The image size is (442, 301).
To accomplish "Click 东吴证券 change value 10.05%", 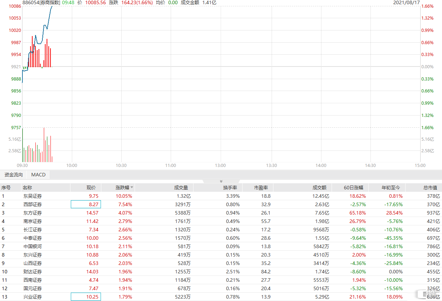I will (x=124, y=196).
